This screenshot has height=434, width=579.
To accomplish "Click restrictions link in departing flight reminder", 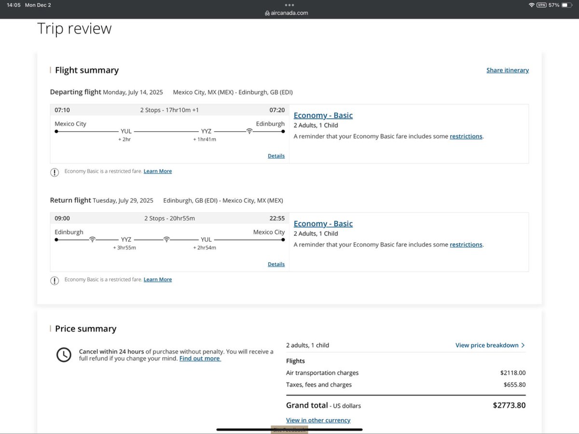I will 466,137.
